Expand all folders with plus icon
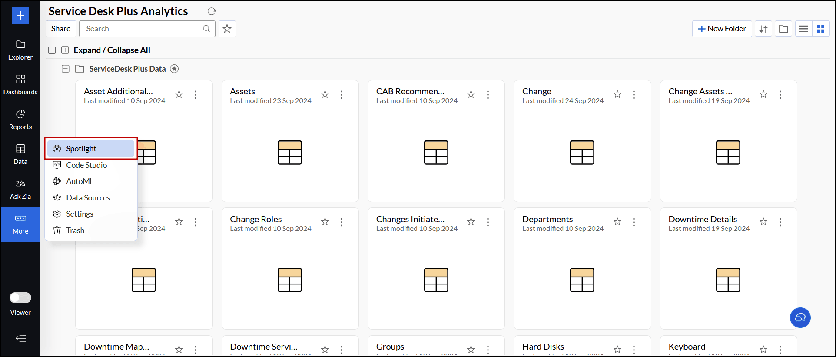836x357 pixels. [x=65, y=50]
